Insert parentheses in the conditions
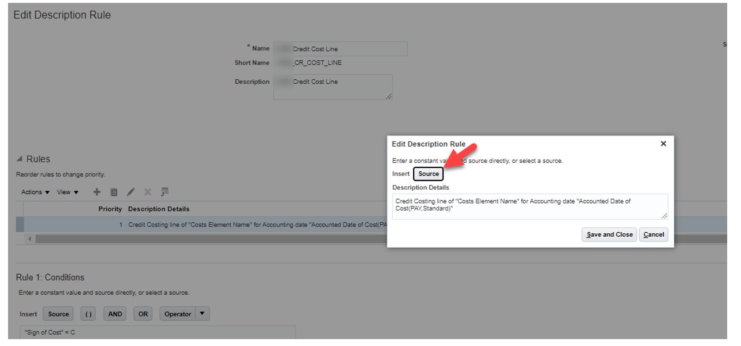 pyautogui.click(x=89, y=314)
